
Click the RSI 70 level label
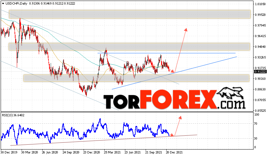coord(256,124)
